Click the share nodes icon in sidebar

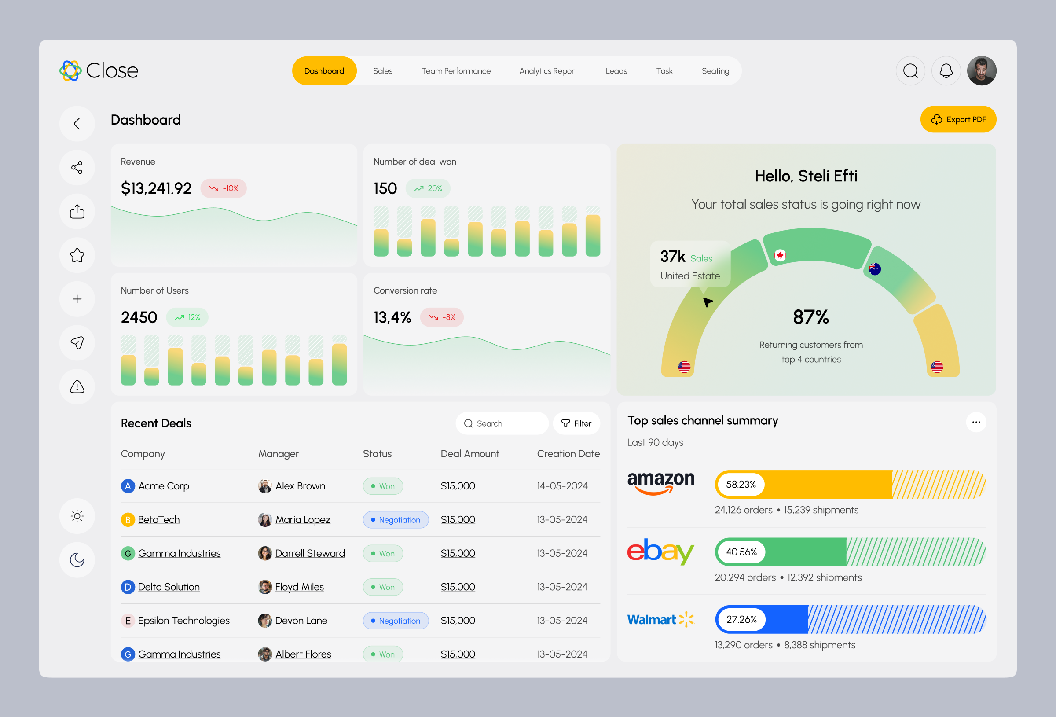pos(77,167)
